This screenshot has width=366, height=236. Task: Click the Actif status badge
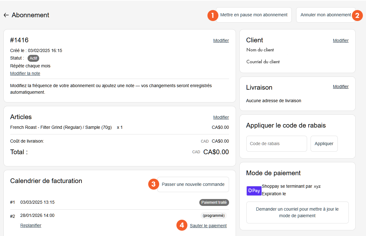[33, 58]
